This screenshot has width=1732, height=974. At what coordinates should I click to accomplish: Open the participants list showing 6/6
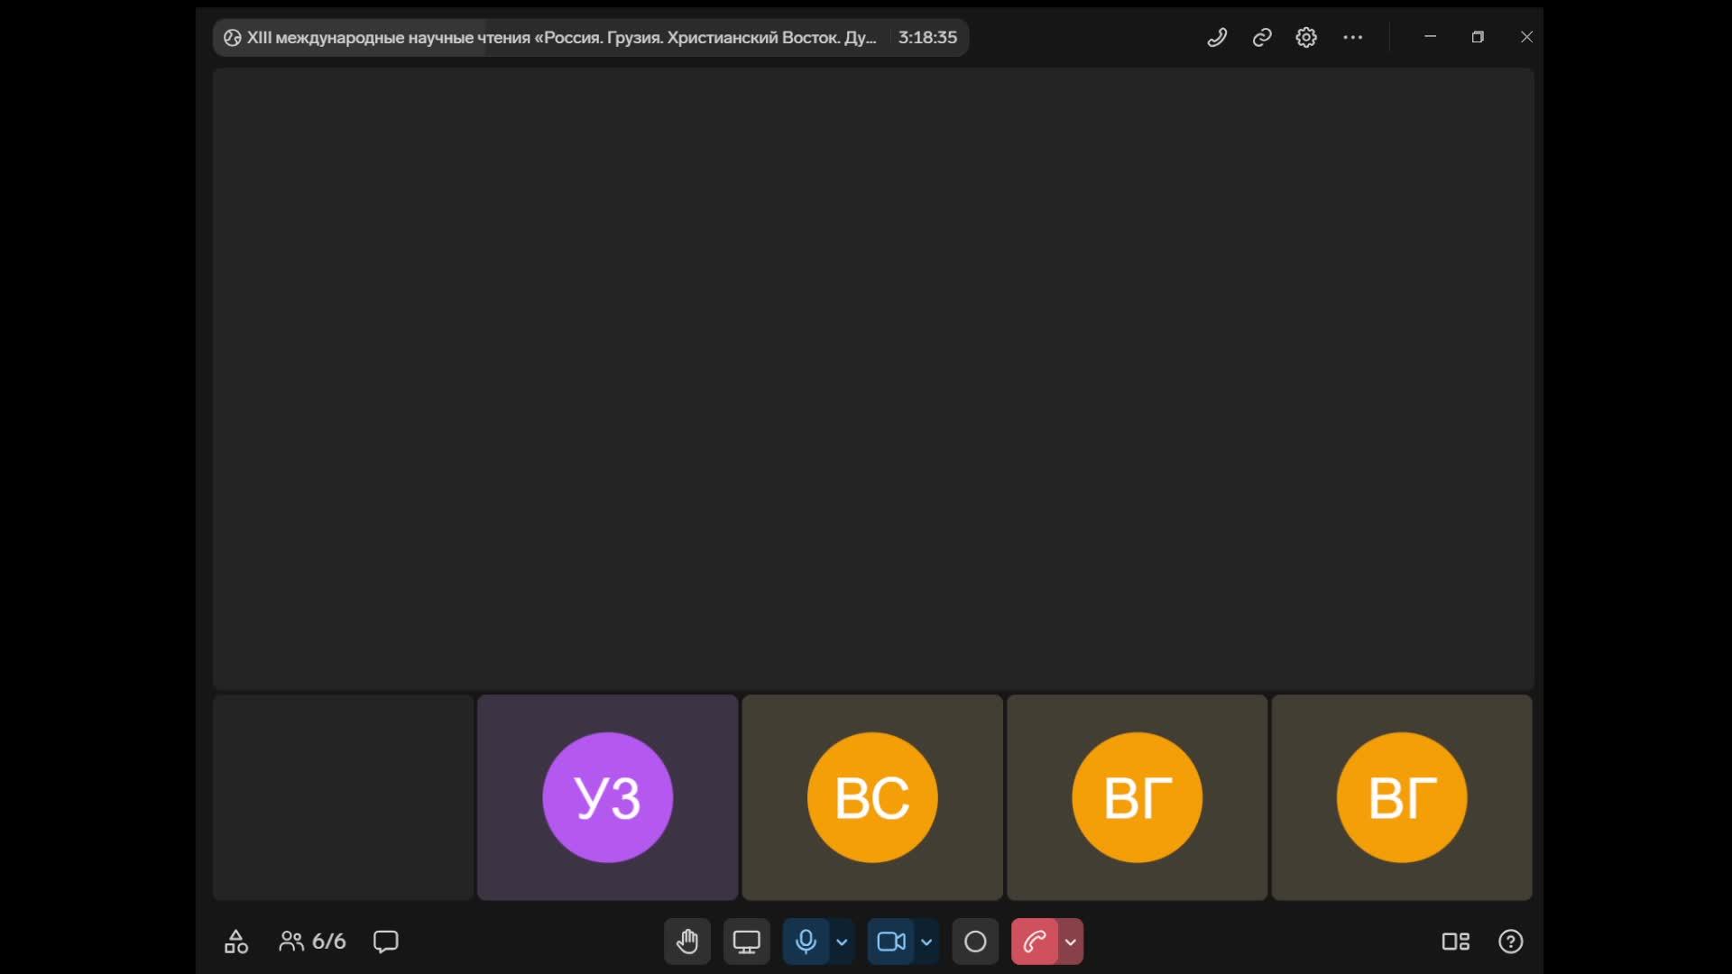pyautogui.click(x=312, y=942)
